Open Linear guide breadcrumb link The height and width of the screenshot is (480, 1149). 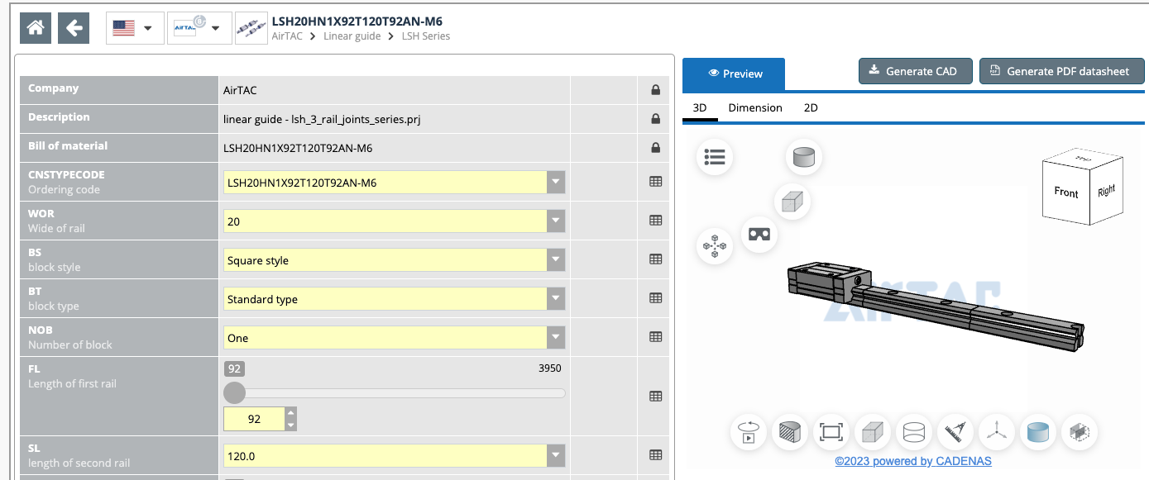[352, 36]
